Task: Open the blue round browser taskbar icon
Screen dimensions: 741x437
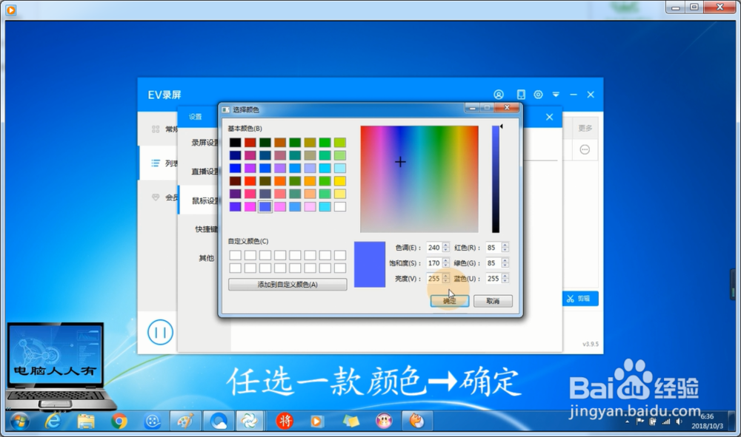Action: click(x=219, y=421)
